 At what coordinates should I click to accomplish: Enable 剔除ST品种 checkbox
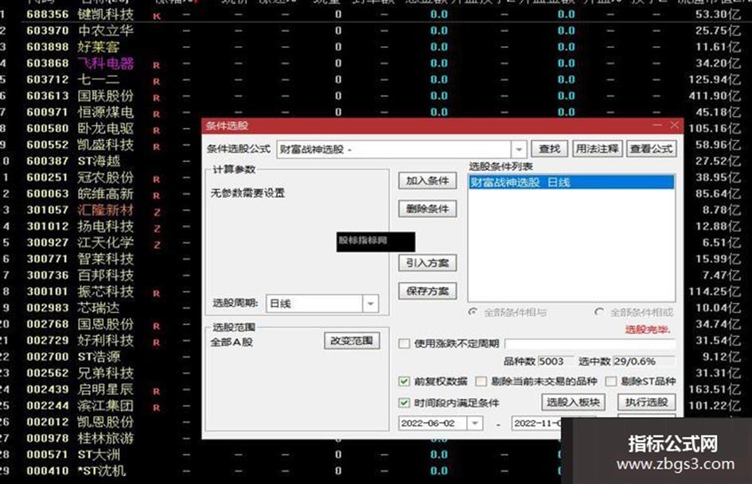pos(610,381)
